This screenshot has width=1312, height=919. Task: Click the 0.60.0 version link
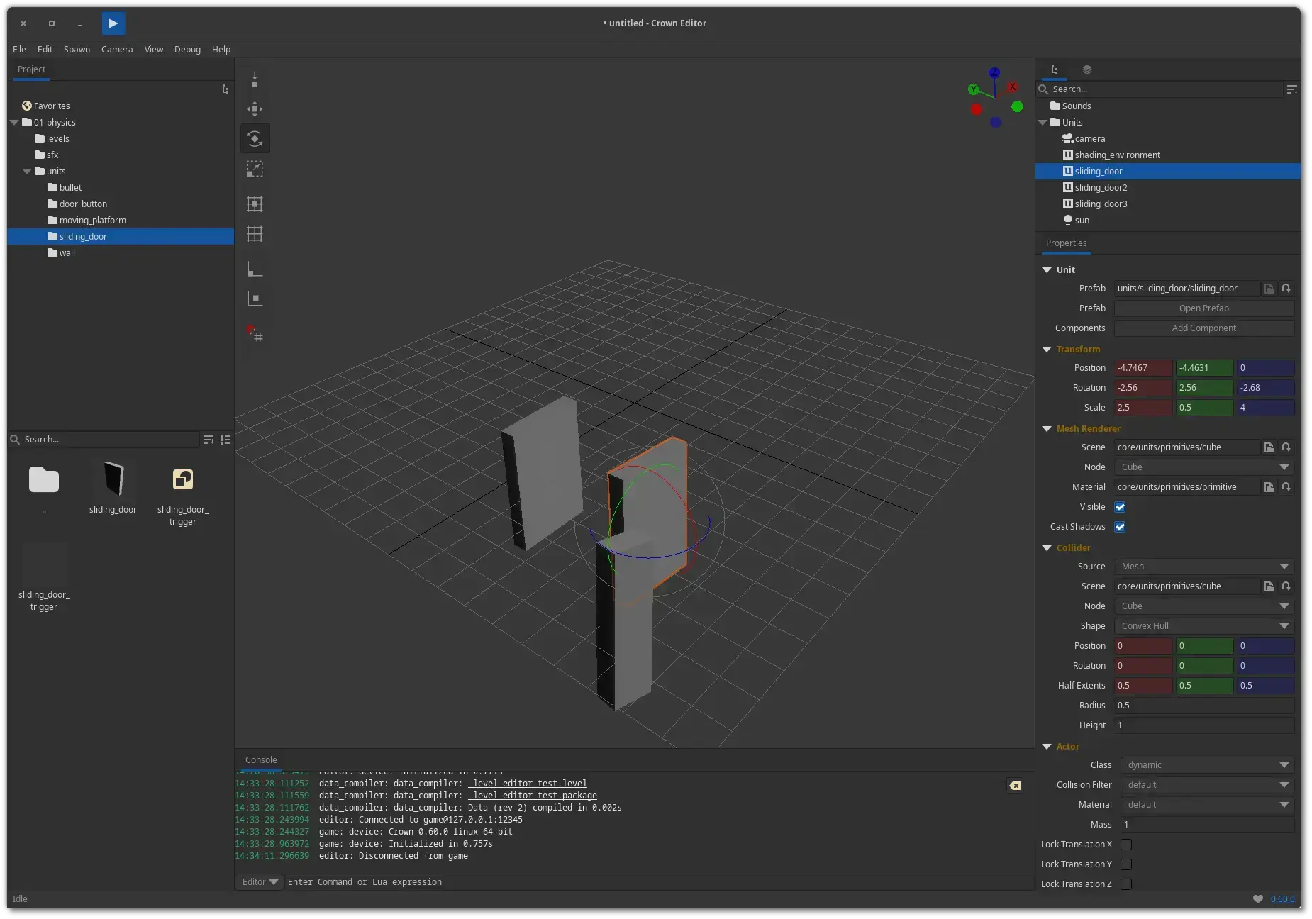1282,898
